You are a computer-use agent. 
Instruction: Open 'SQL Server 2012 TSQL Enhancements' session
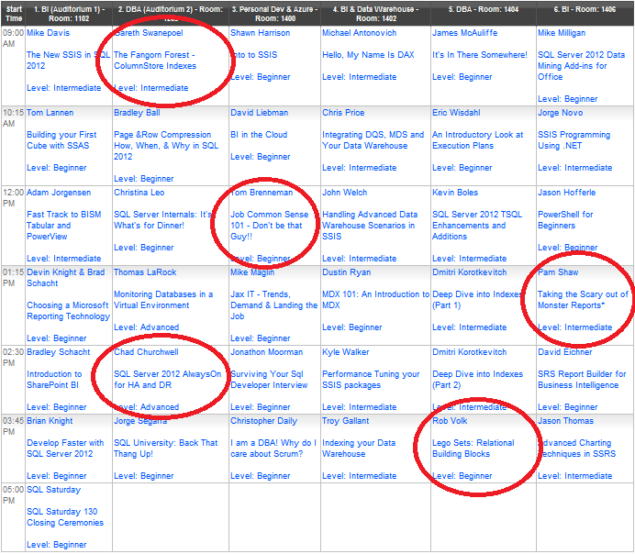click(477, 226)
